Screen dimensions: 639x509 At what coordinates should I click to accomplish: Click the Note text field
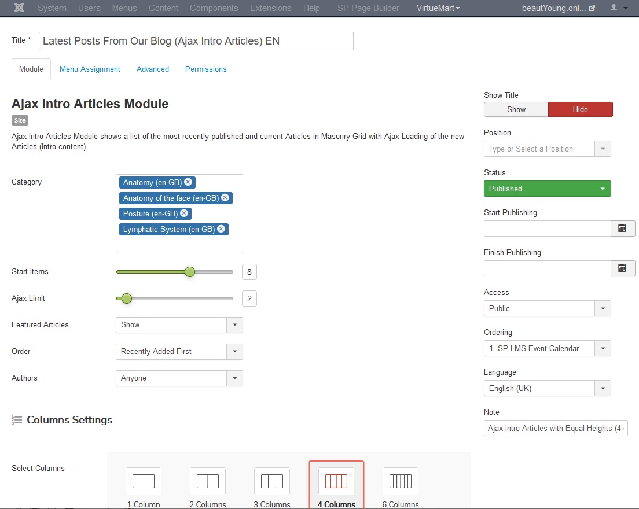[x=556, y=428]
